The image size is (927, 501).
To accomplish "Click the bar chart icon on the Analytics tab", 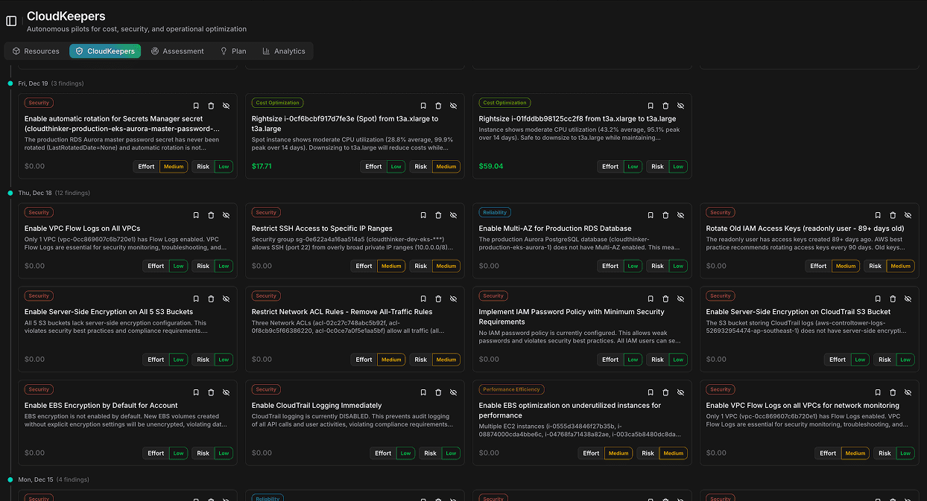I will pos(265,51).
